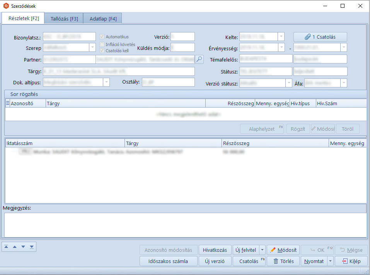Jump to the first record arrow
370x275 pixels.
[7, 247]
